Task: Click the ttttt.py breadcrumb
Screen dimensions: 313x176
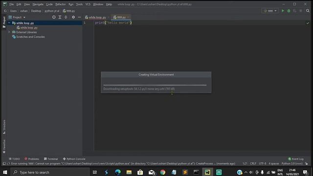Action: (69, 11)
